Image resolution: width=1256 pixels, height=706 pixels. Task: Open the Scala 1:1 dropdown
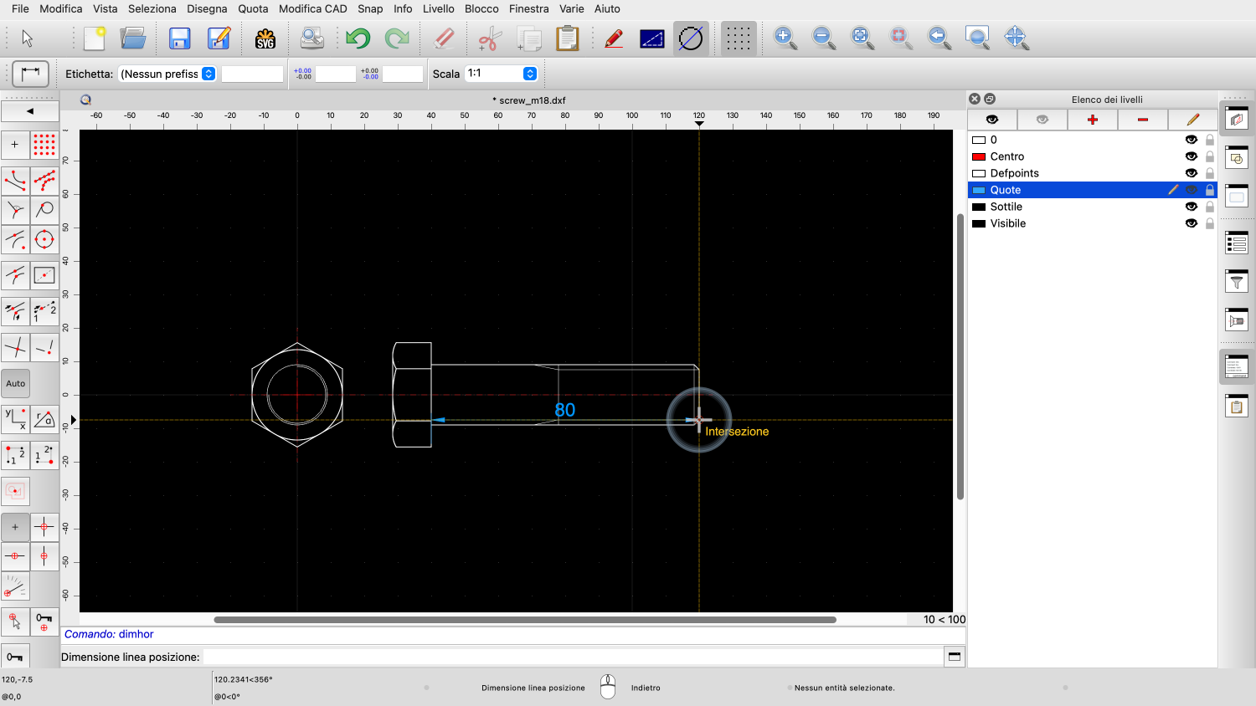(529, 74)
